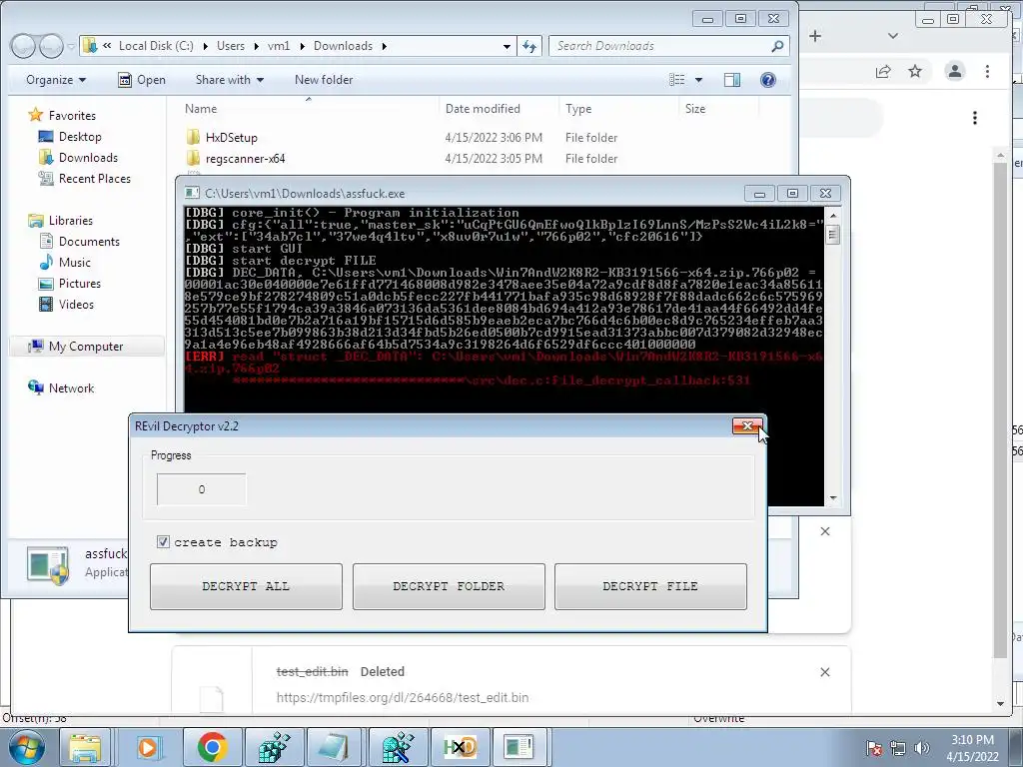Open Downloads in navigation pane
The width and height of the screenshot is (1023, 767).
88,157
